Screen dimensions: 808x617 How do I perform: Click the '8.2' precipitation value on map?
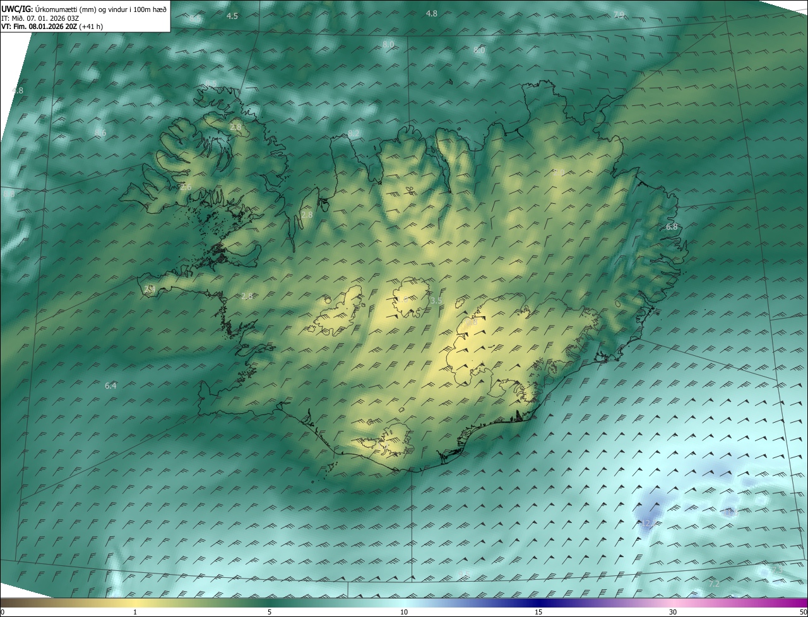[354, 133]
